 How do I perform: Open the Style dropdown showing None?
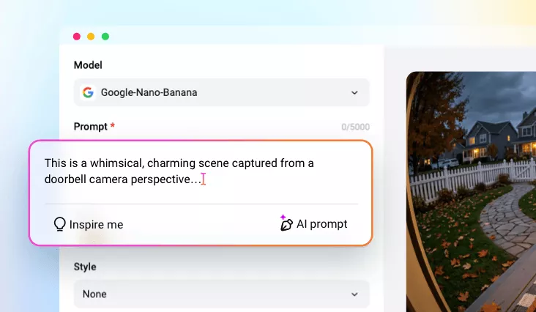(x=222, y=294)
